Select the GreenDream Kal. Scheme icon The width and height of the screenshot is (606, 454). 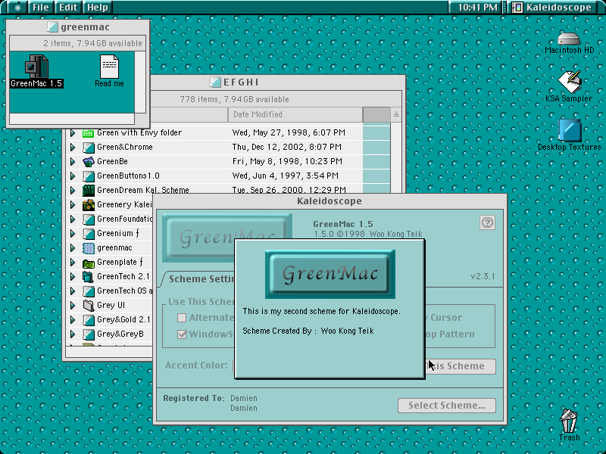[89, 191]
